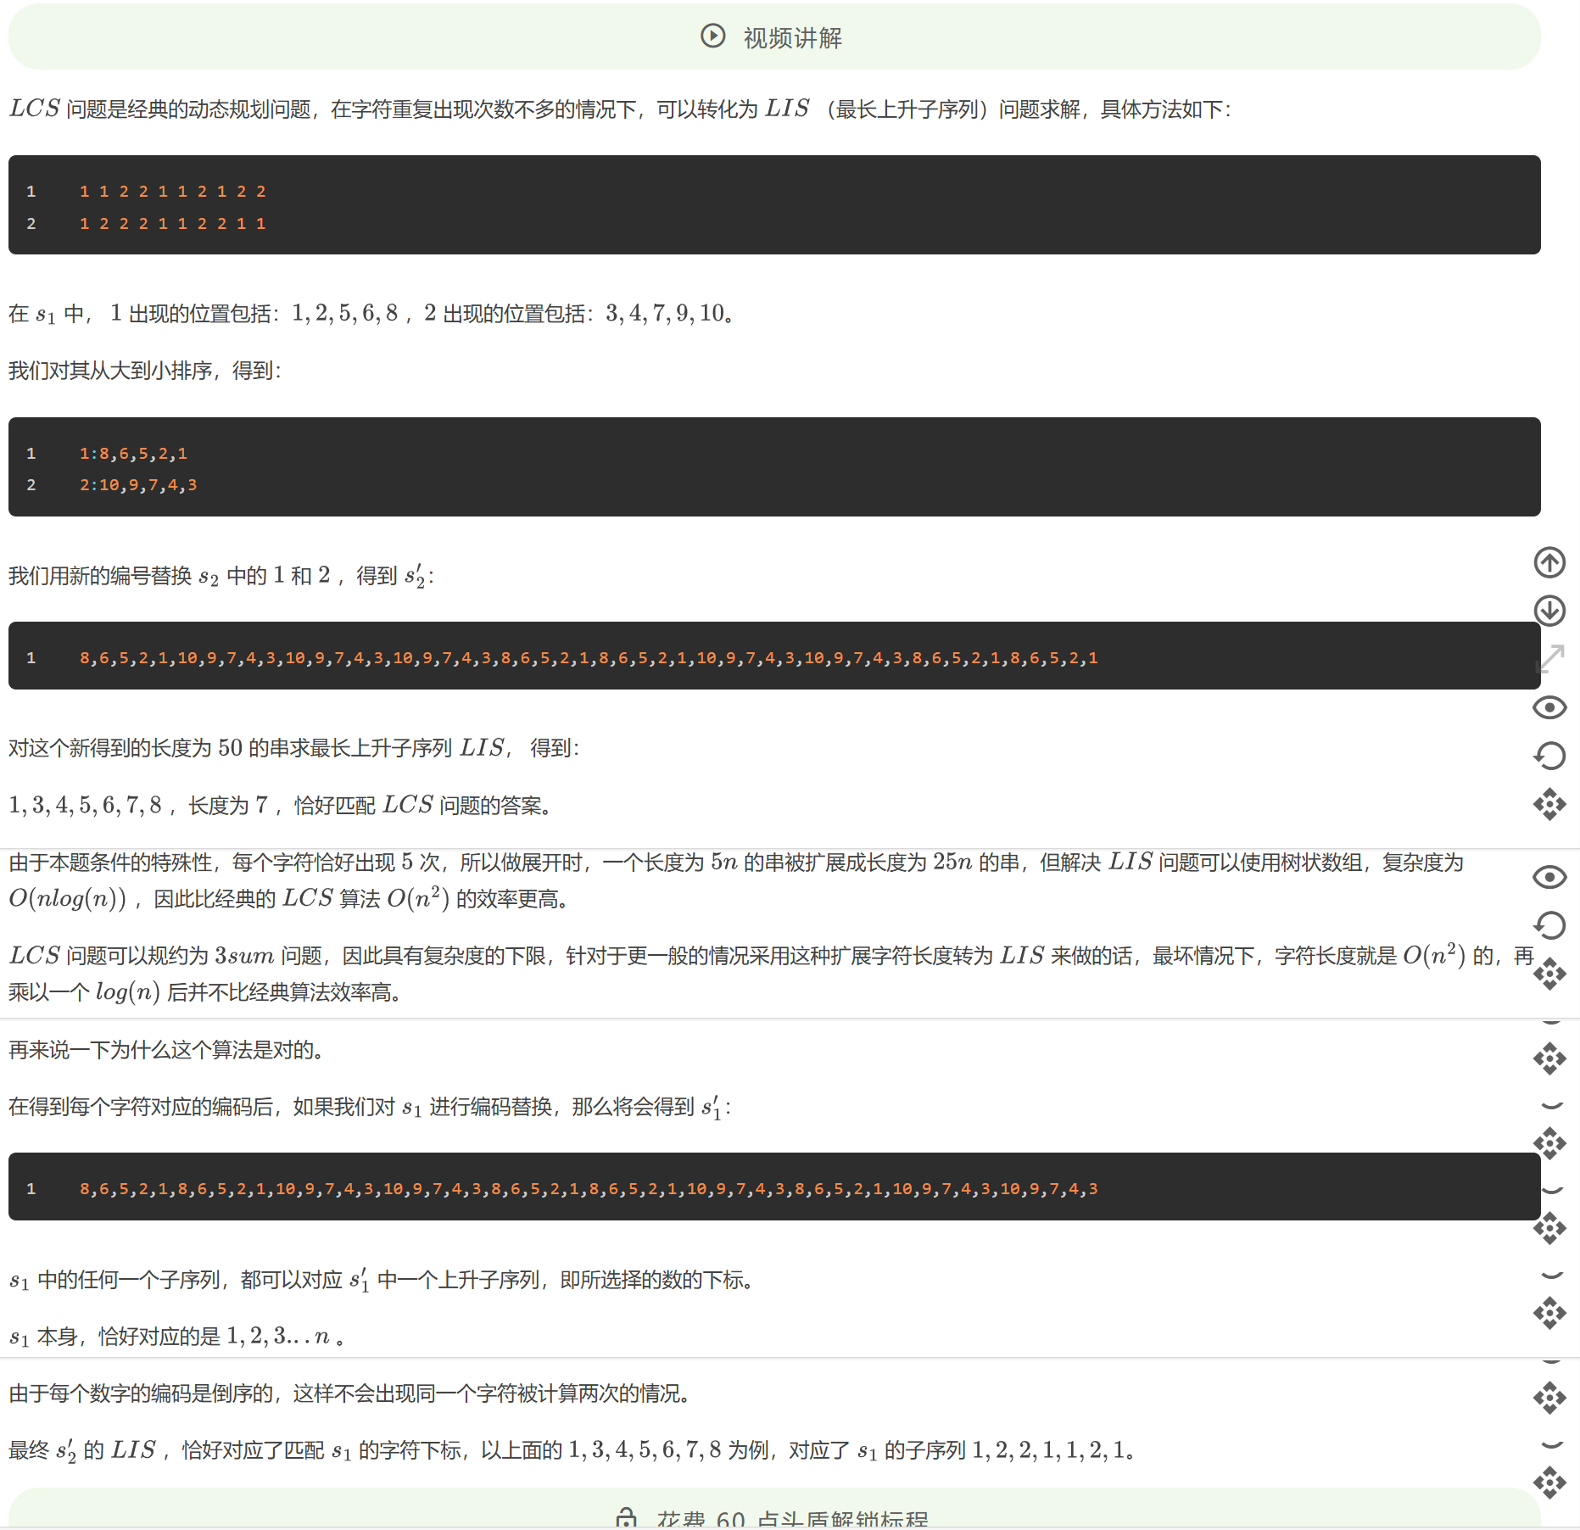Click the move icon beside the 1,3,4,5,6,7,8 line
1580x1530 pixels.
(1549, 804)
